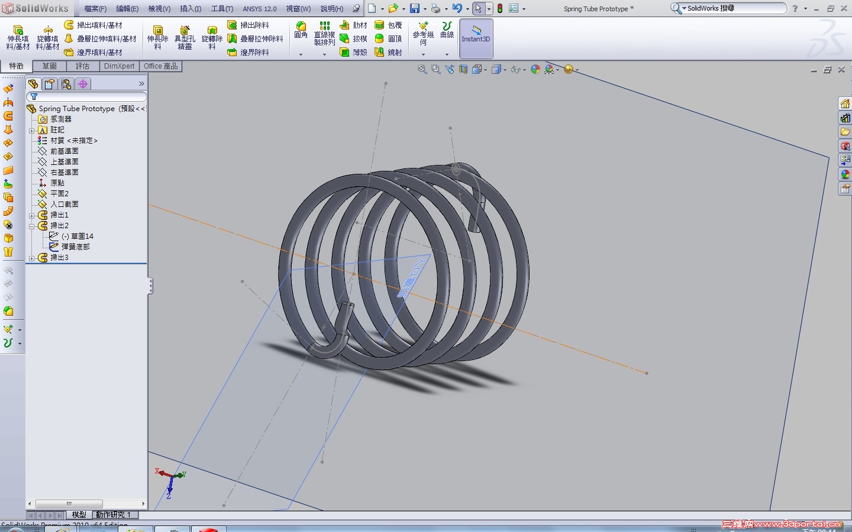This screenshot has width=852, height=532.
Task: Click the zoom to fit icon
Action: tap(422, 69)
